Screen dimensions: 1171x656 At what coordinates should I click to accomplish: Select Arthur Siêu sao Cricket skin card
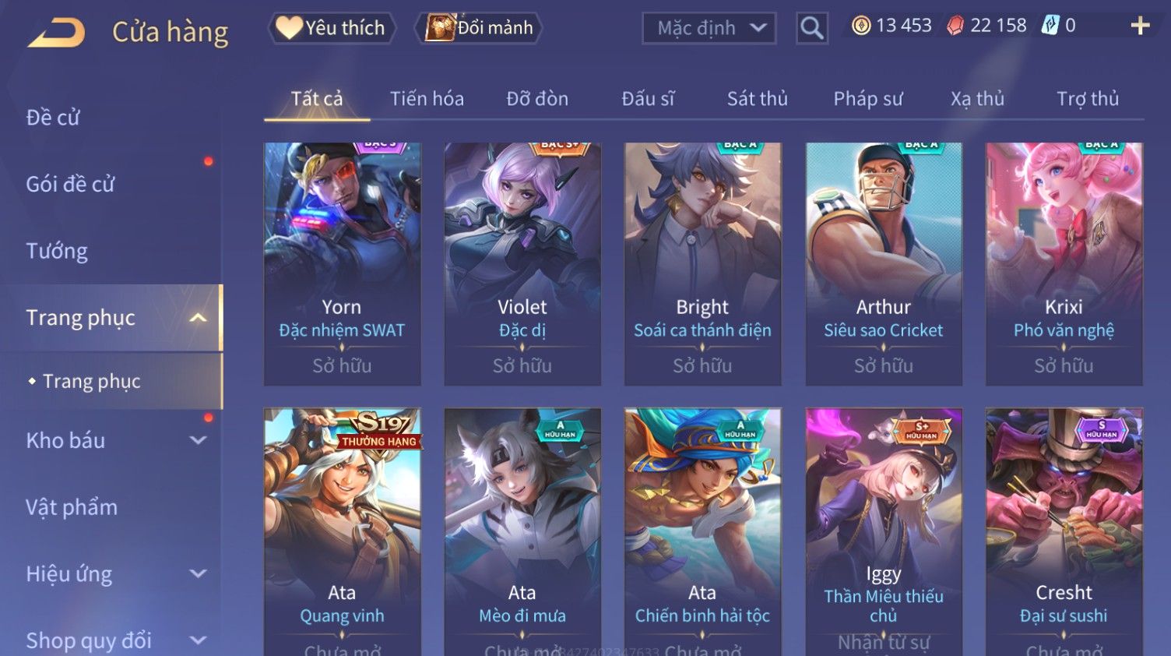point(884,264)
